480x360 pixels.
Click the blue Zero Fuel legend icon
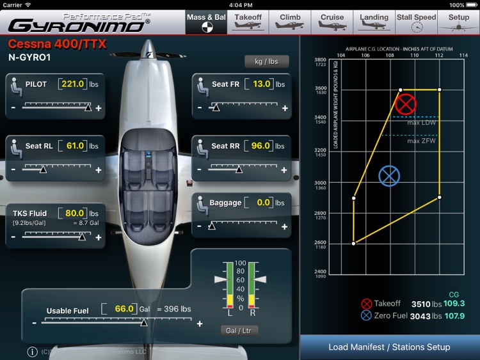pyautogui.click(x=366, y=315)
